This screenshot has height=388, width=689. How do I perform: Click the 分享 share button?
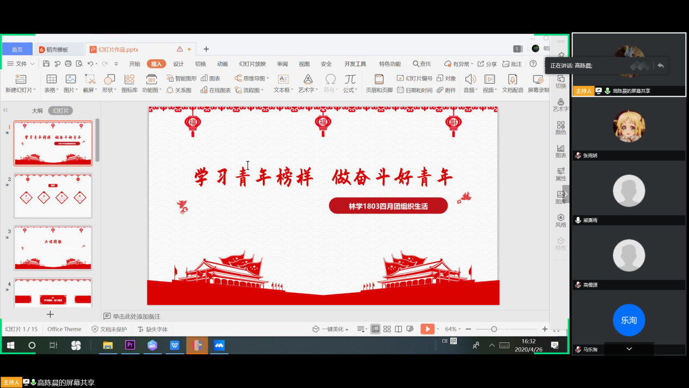pos(487,64)
